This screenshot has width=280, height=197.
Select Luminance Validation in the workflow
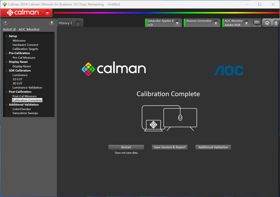point(27,88)
